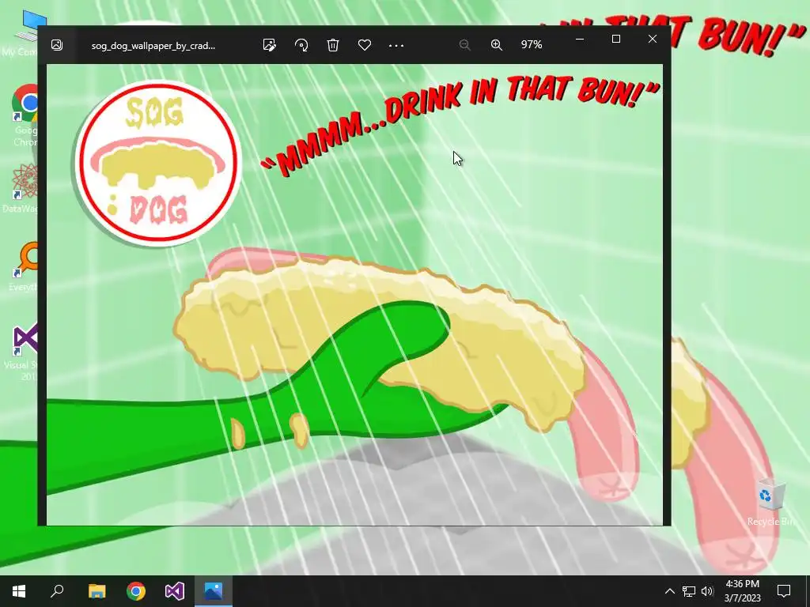
Task: Launch Chrome from the taskbar
Action: (136, 591)
